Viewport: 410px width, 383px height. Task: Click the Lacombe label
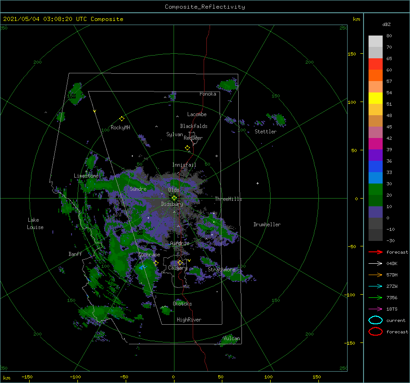[x=197, y=114]
